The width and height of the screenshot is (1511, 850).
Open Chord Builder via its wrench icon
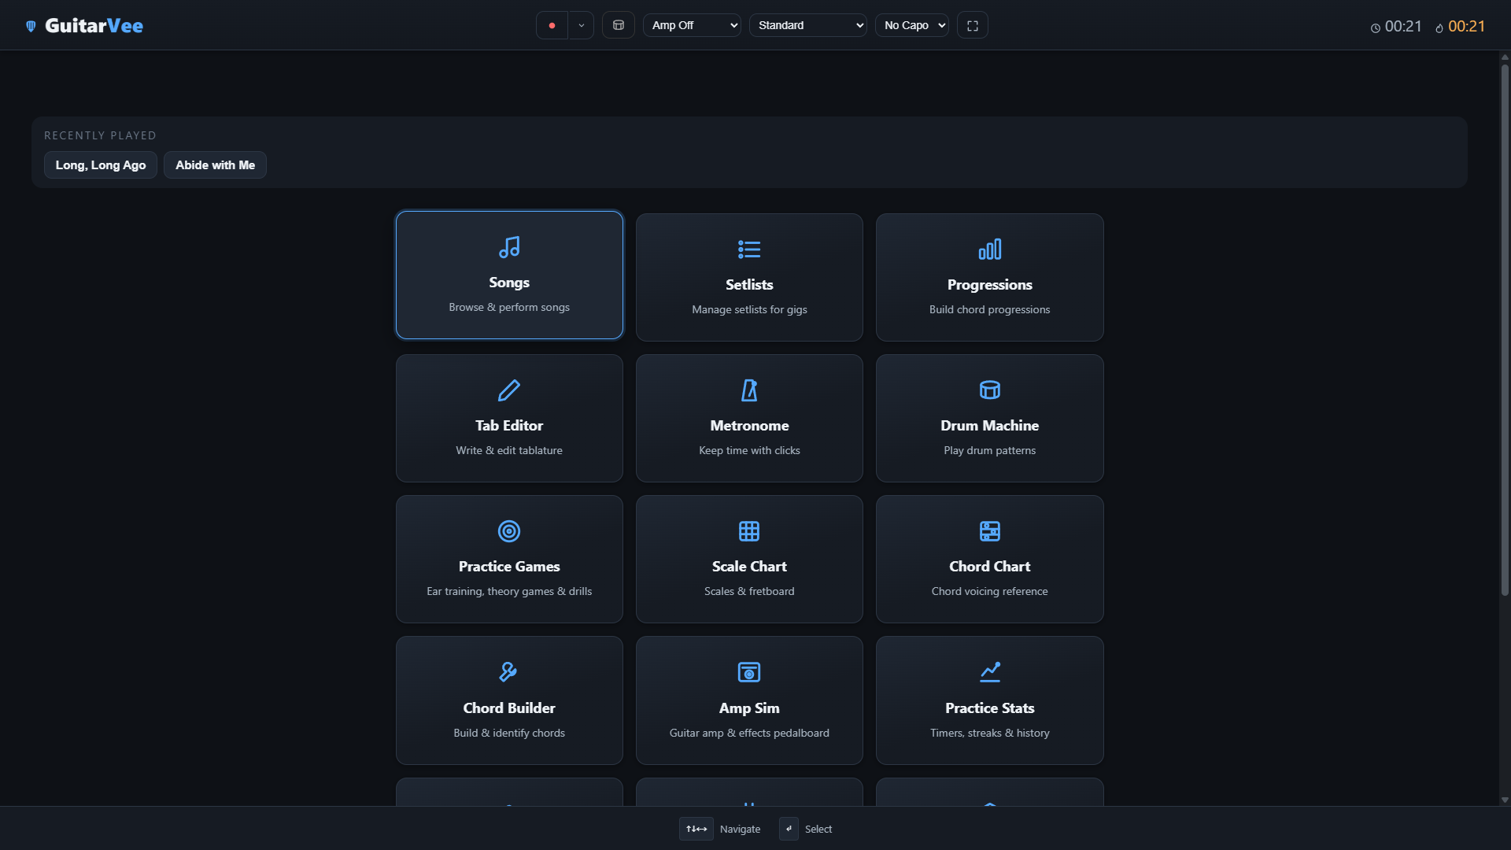point(509,672)
